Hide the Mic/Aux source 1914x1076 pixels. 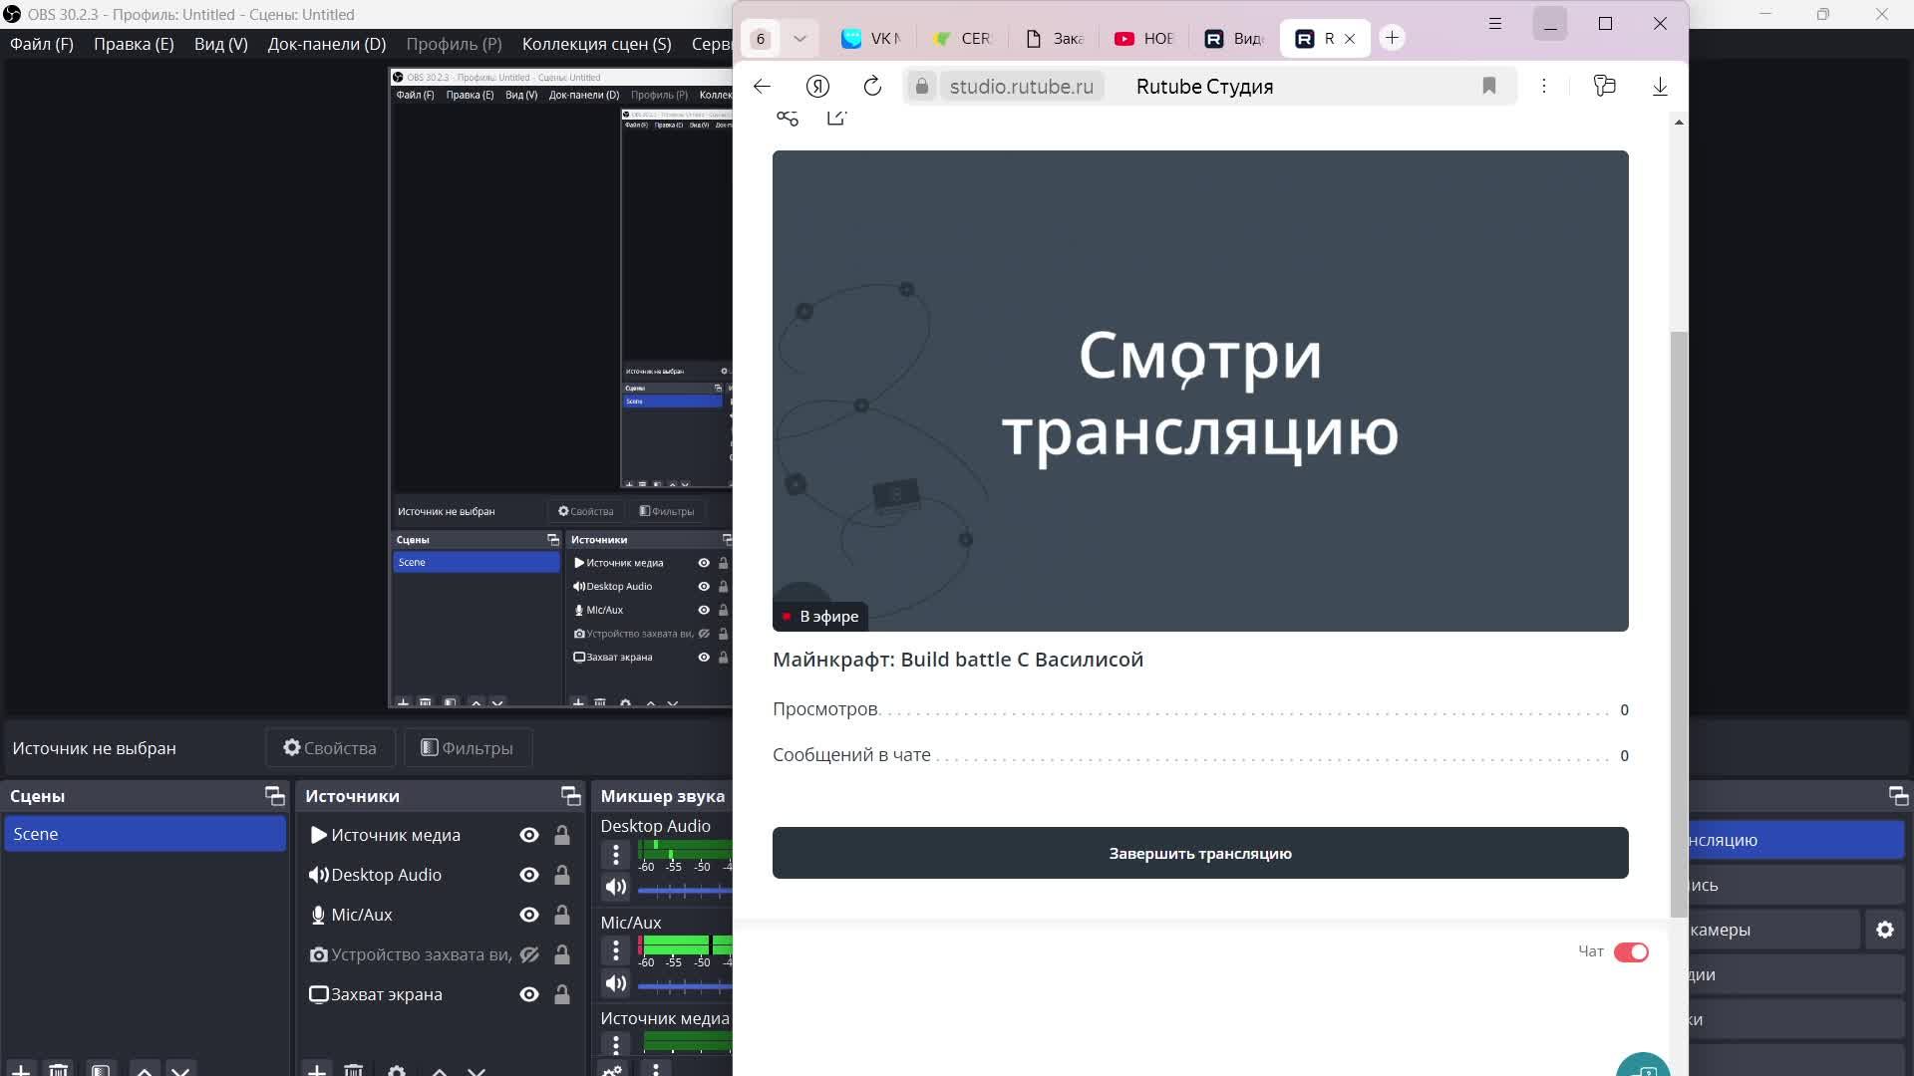[x=529, y=915]
